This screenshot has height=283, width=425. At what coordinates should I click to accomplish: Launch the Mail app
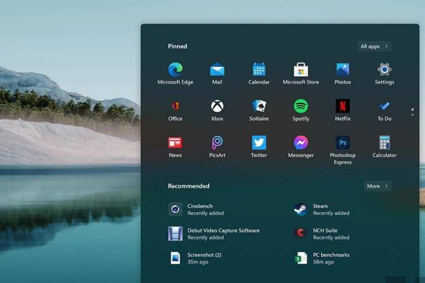pyautogui.click(x=217, y=74)
